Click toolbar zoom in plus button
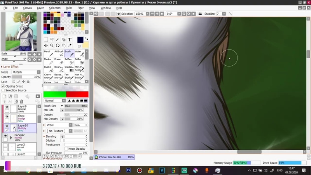Image resolution: width=311 pixels, height=175 pixels. point(157,14)
